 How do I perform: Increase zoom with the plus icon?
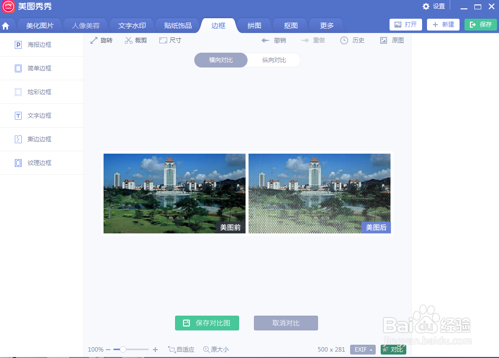pos(155,350)
